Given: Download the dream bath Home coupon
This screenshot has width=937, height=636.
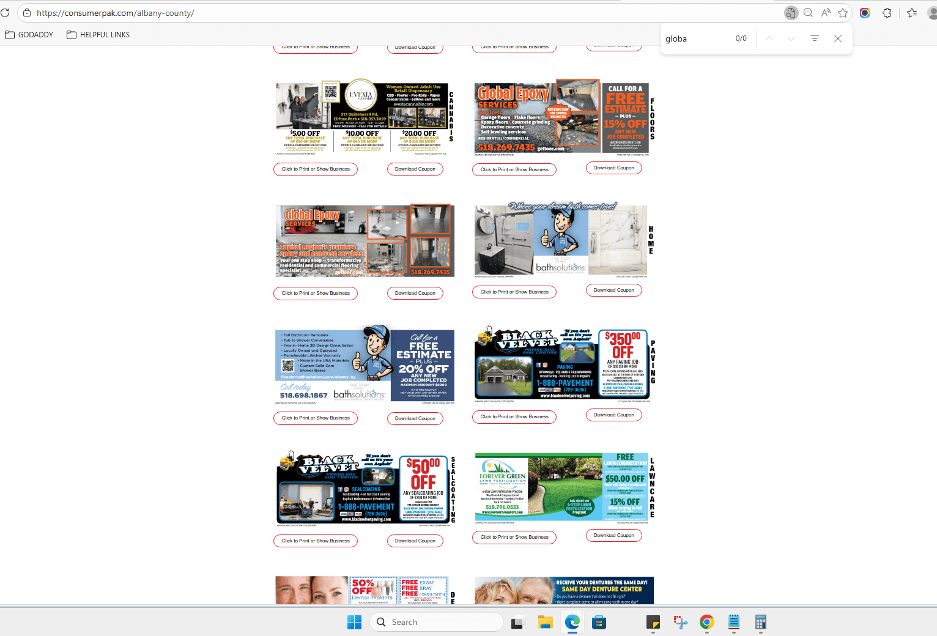Looking at the screenshot, I should click(x=614, y=290).
